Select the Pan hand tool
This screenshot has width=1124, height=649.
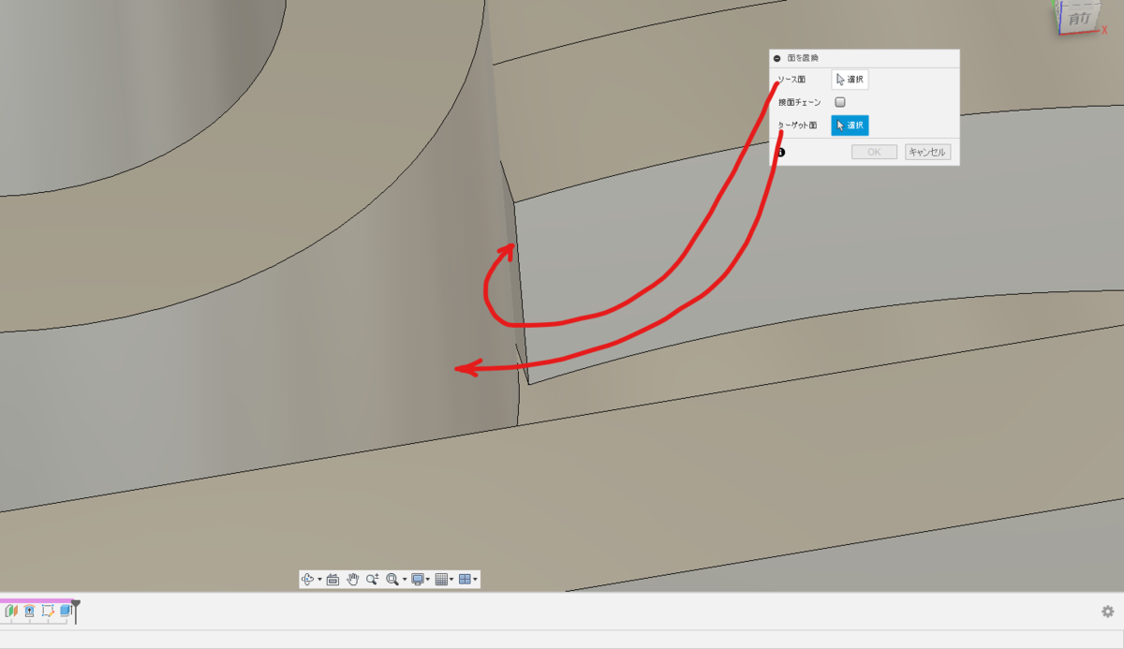tap(353, 579)
